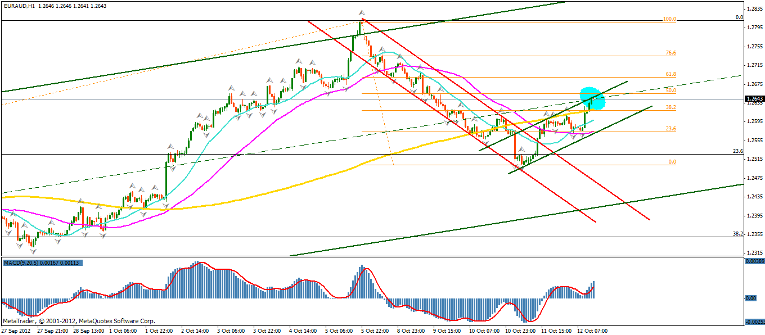Select the current price tag 1.2643
Viewport: 765px width, 335px height.
pyautogui.click(x=754, y=99)
